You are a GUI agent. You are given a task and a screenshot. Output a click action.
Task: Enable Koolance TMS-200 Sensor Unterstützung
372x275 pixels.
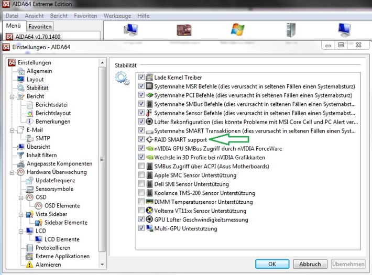141,192
